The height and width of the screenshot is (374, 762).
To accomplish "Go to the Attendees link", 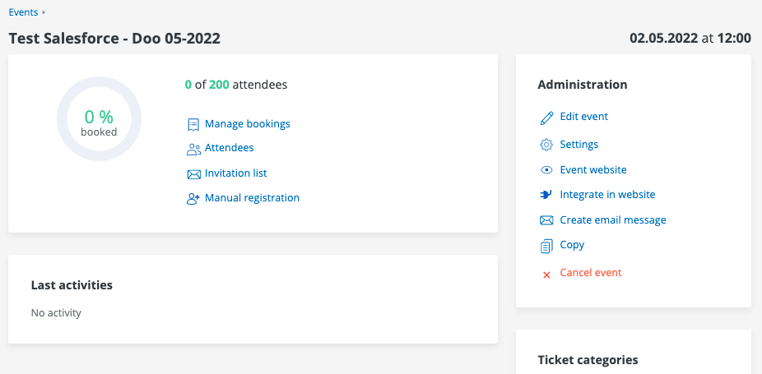I will coord(229,148).
